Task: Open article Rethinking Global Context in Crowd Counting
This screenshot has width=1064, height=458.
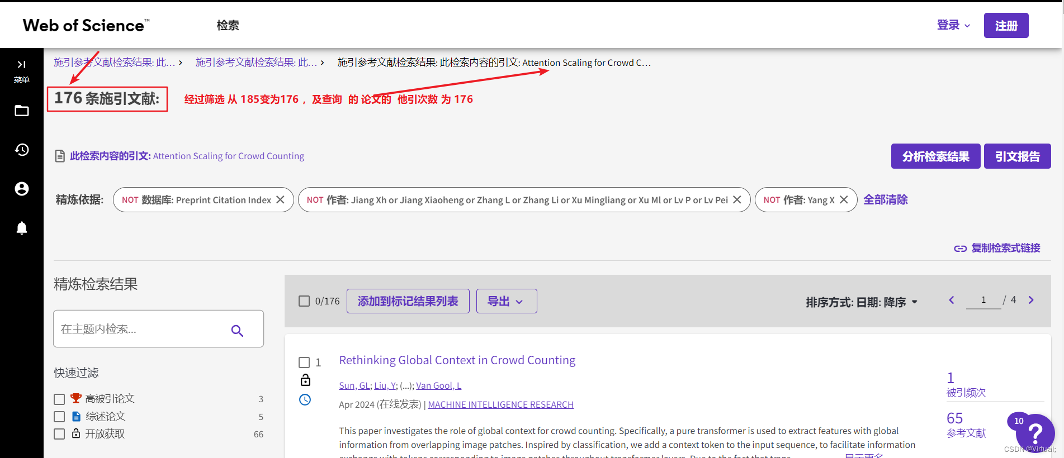Action: (x=457, y=360)
